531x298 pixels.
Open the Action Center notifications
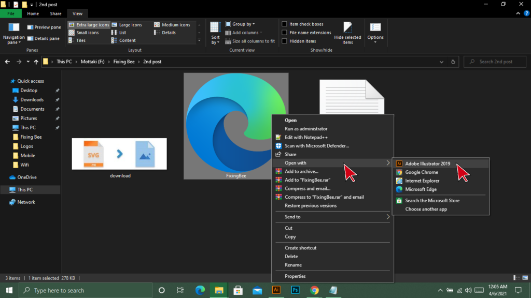tap(518, 290)
